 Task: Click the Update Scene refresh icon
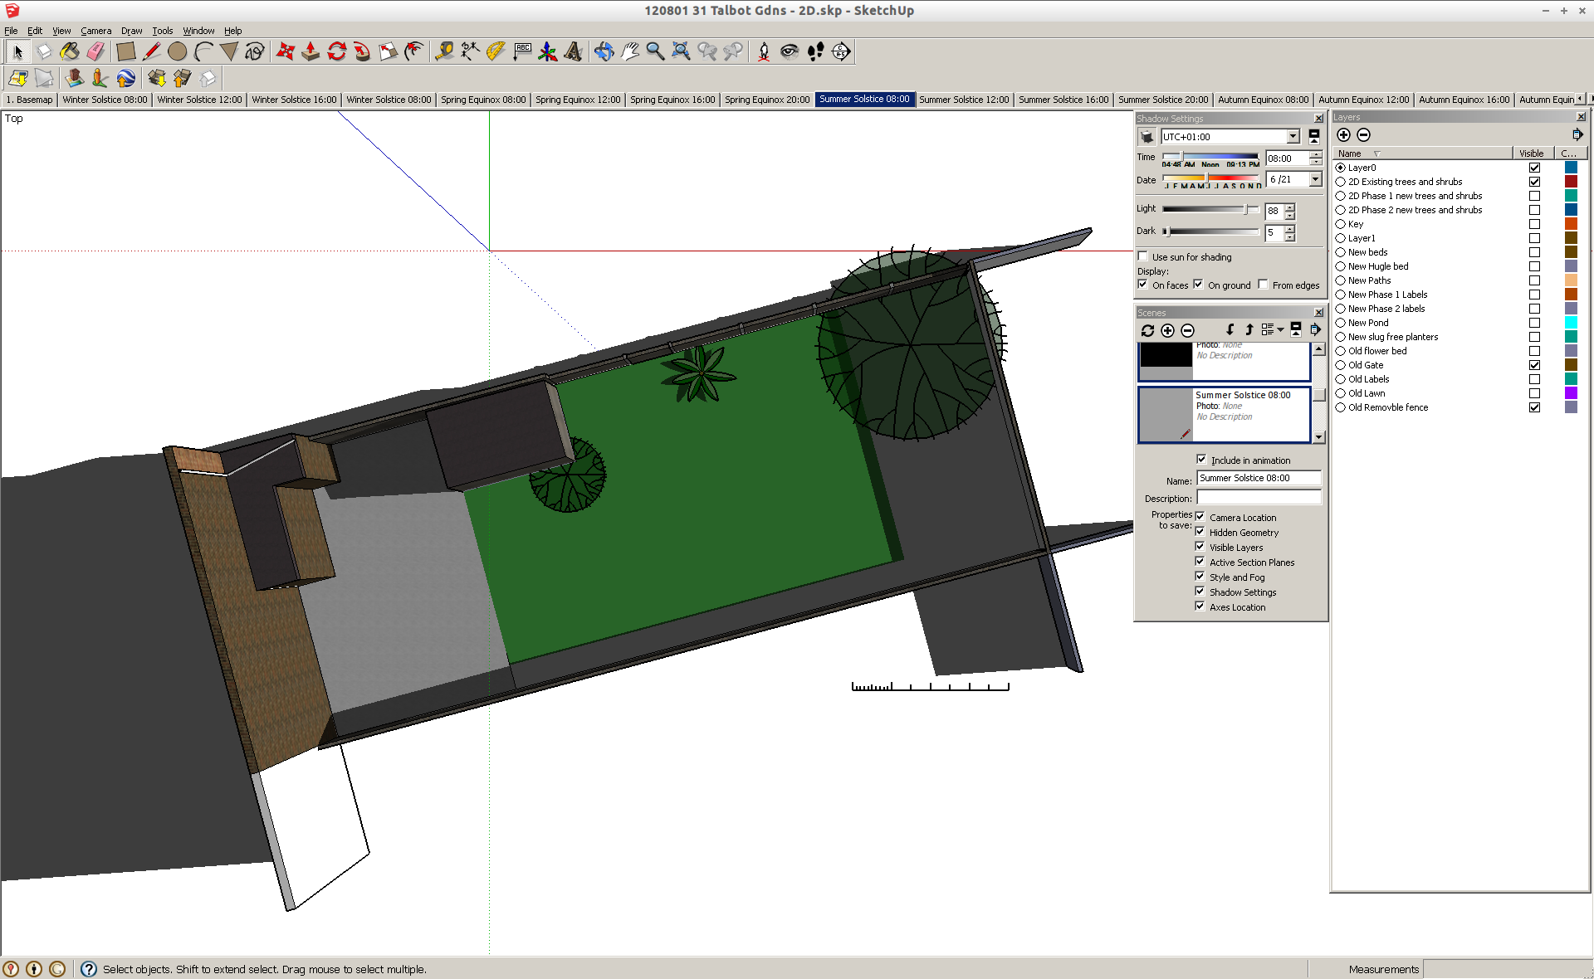pos(1147,330)
